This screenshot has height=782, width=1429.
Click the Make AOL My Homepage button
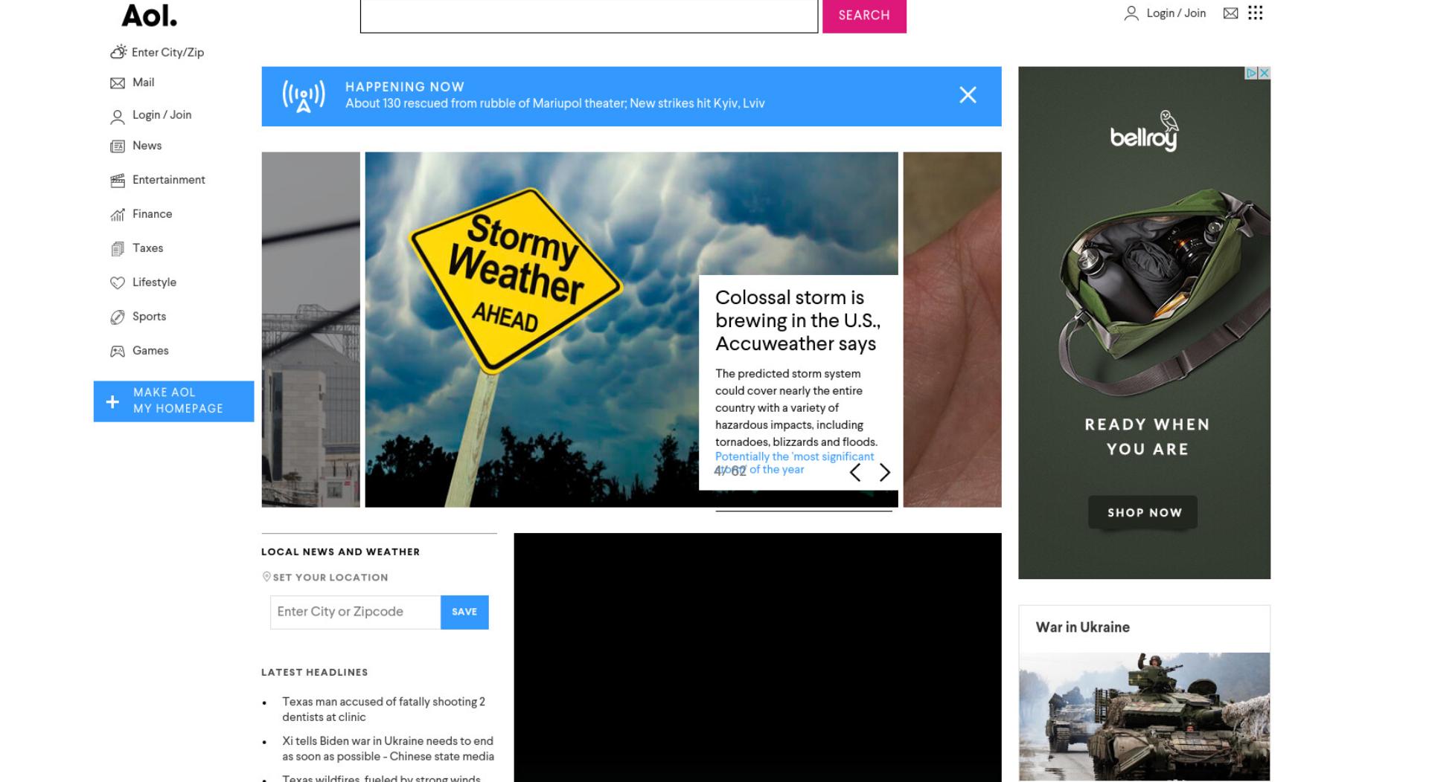(x=173, y=401)
